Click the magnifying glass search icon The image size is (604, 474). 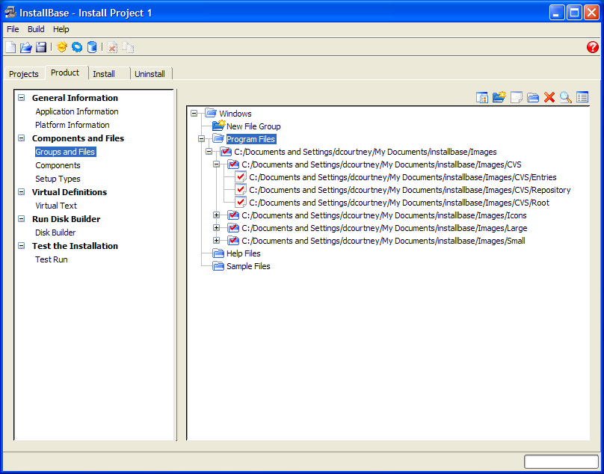566,97
